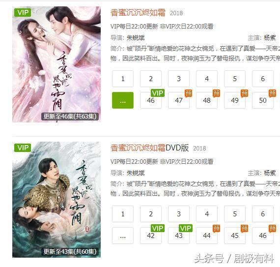Open the pink 香蜜沉沉烬如霜 poster thumbnail
280x267 pixels.
point(56,64)
